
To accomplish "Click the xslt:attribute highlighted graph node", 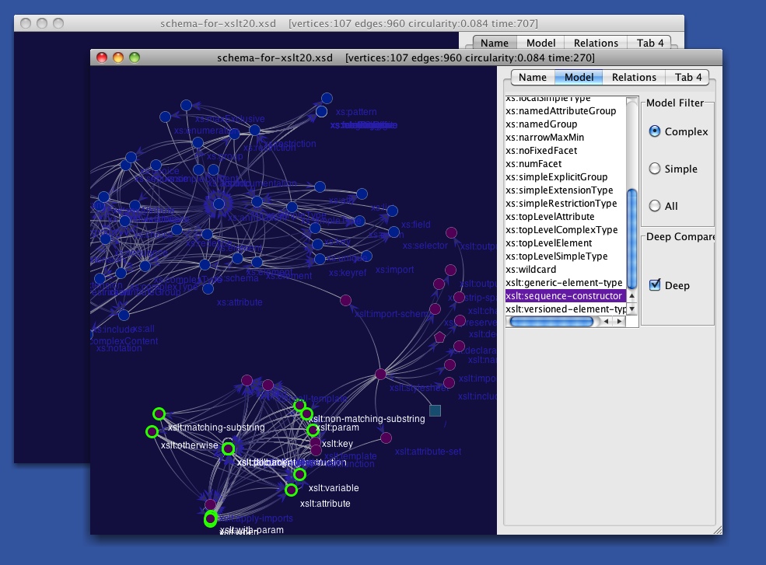I will 291,490.
